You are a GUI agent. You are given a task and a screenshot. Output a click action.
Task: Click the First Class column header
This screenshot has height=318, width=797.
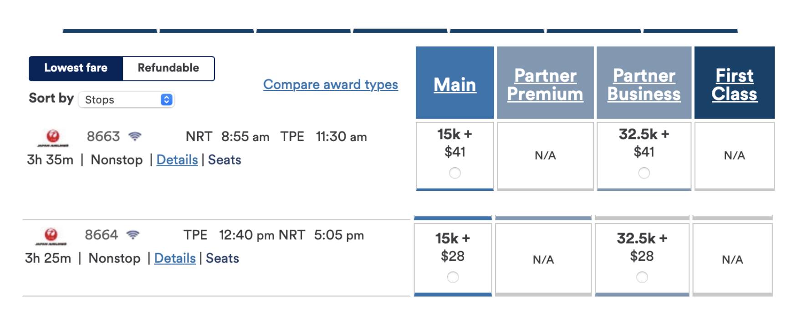click(734, 84)
